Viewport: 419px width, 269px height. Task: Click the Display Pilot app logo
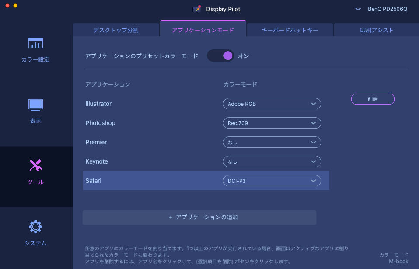pyautogui.click(x=196, y=9)
